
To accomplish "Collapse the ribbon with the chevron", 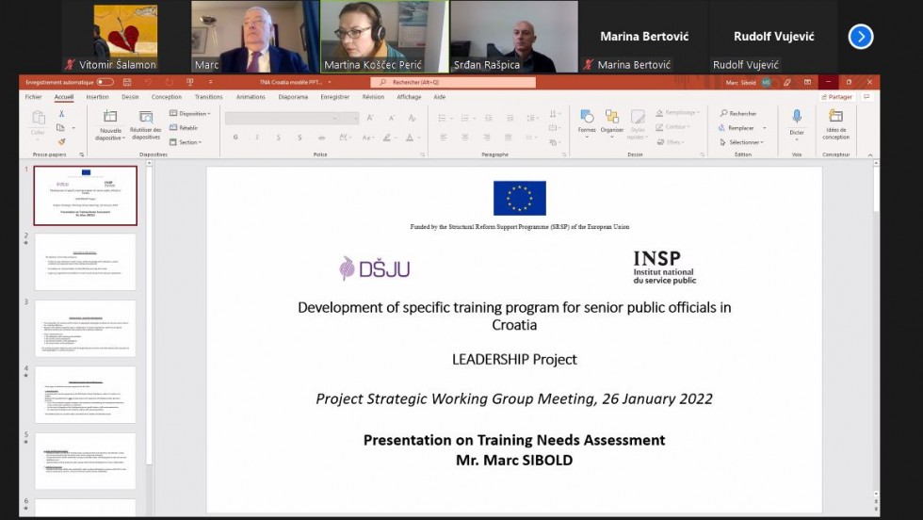I will point(870,154).
